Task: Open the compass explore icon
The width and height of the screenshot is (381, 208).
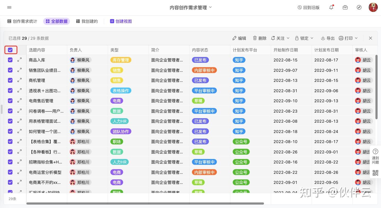Action: [359, 7]
